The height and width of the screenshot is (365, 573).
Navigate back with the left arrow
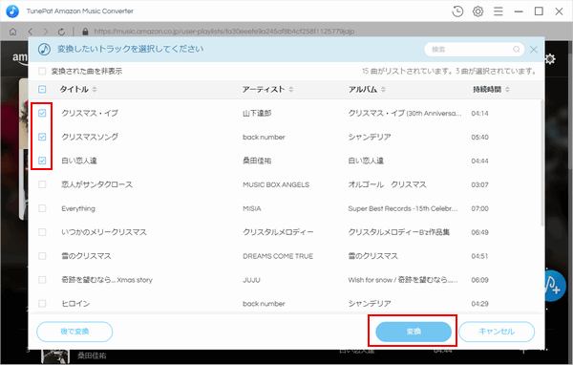[x=31, y=32]
